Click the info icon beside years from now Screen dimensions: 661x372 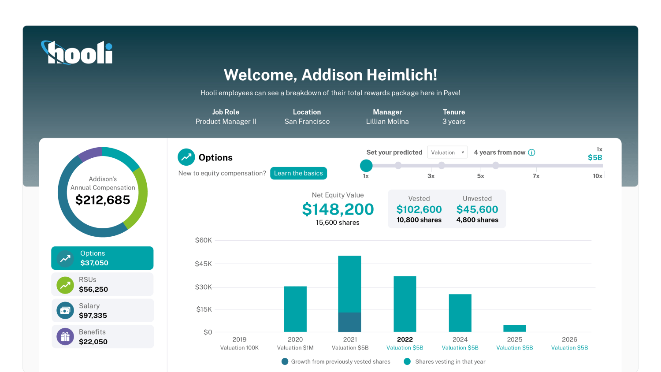pyautogui.click(x=531, y=153)
